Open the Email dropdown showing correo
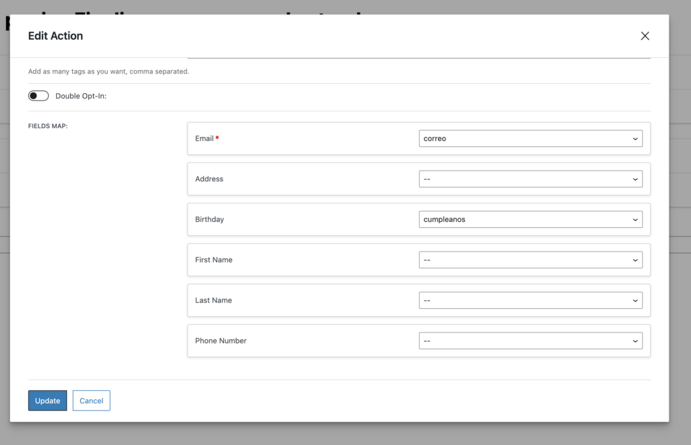The height and width of the screenshot is (445, 691). pyautogui.click(x=530, y=138)
